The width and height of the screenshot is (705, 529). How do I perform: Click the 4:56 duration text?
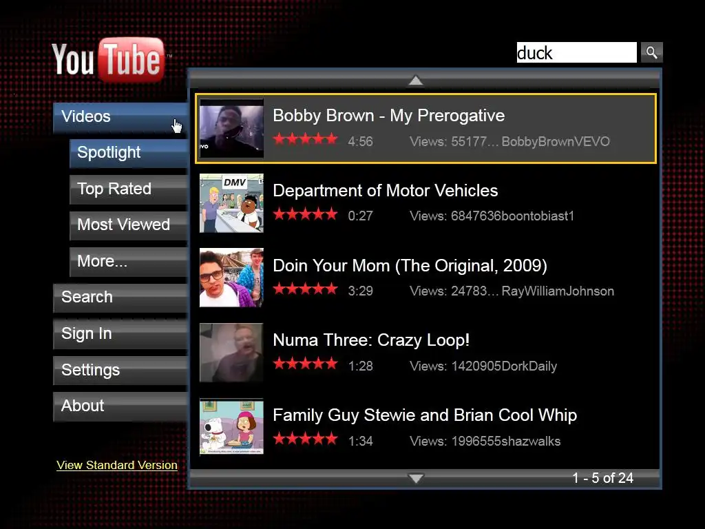pos(361,142)
